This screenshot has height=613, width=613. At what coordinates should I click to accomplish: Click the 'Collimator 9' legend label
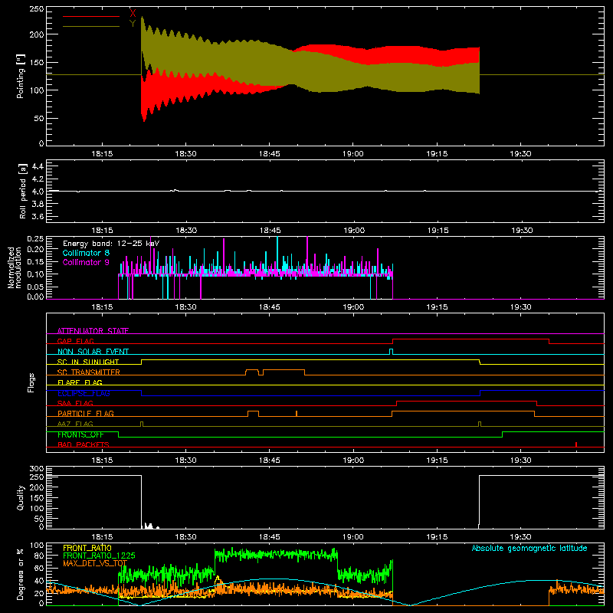[86, 262]
